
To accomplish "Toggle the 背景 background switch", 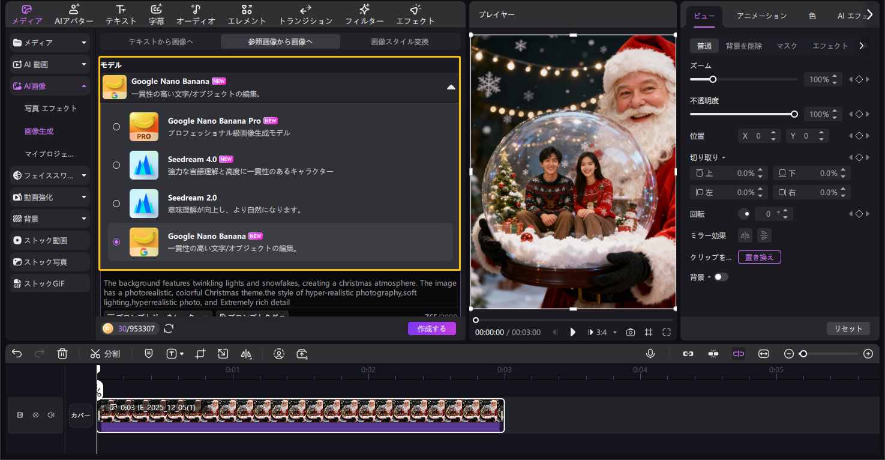I will point(721,277).
